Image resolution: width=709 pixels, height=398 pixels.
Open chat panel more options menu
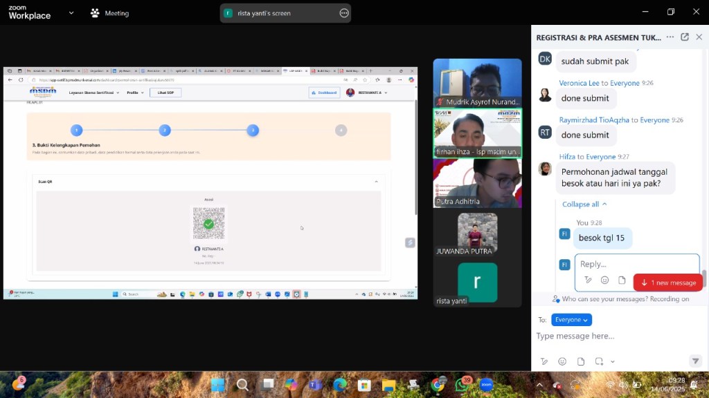[670, 37]
